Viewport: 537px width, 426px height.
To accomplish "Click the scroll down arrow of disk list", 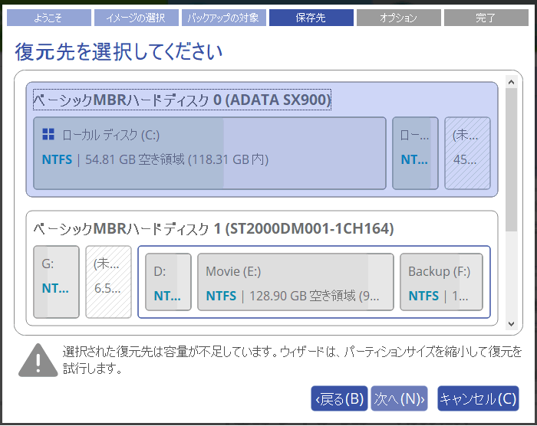I will coord(511,323).
